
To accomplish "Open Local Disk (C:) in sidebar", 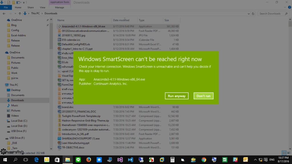I will 19,121.
